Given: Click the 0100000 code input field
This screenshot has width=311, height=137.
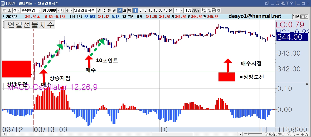Looking at the screenshot, I should 49,10.
